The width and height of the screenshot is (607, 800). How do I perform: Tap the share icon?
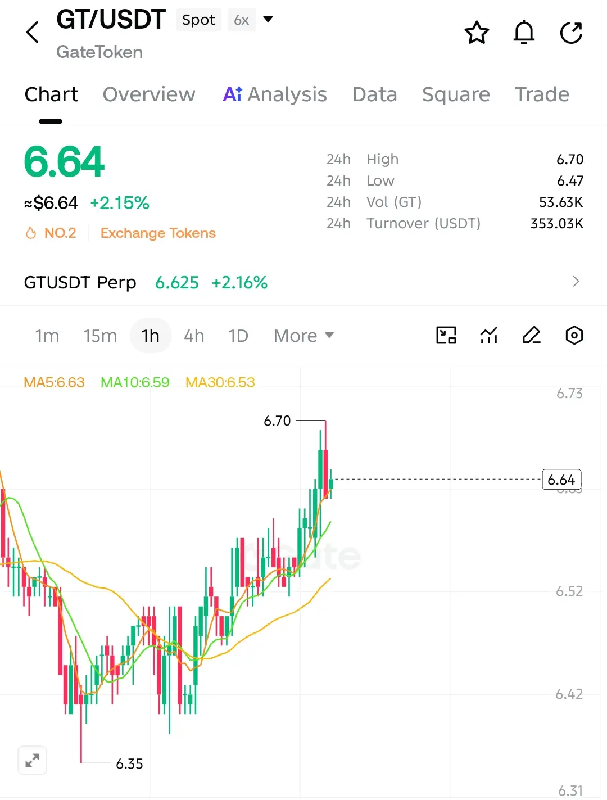coord(571,33)
